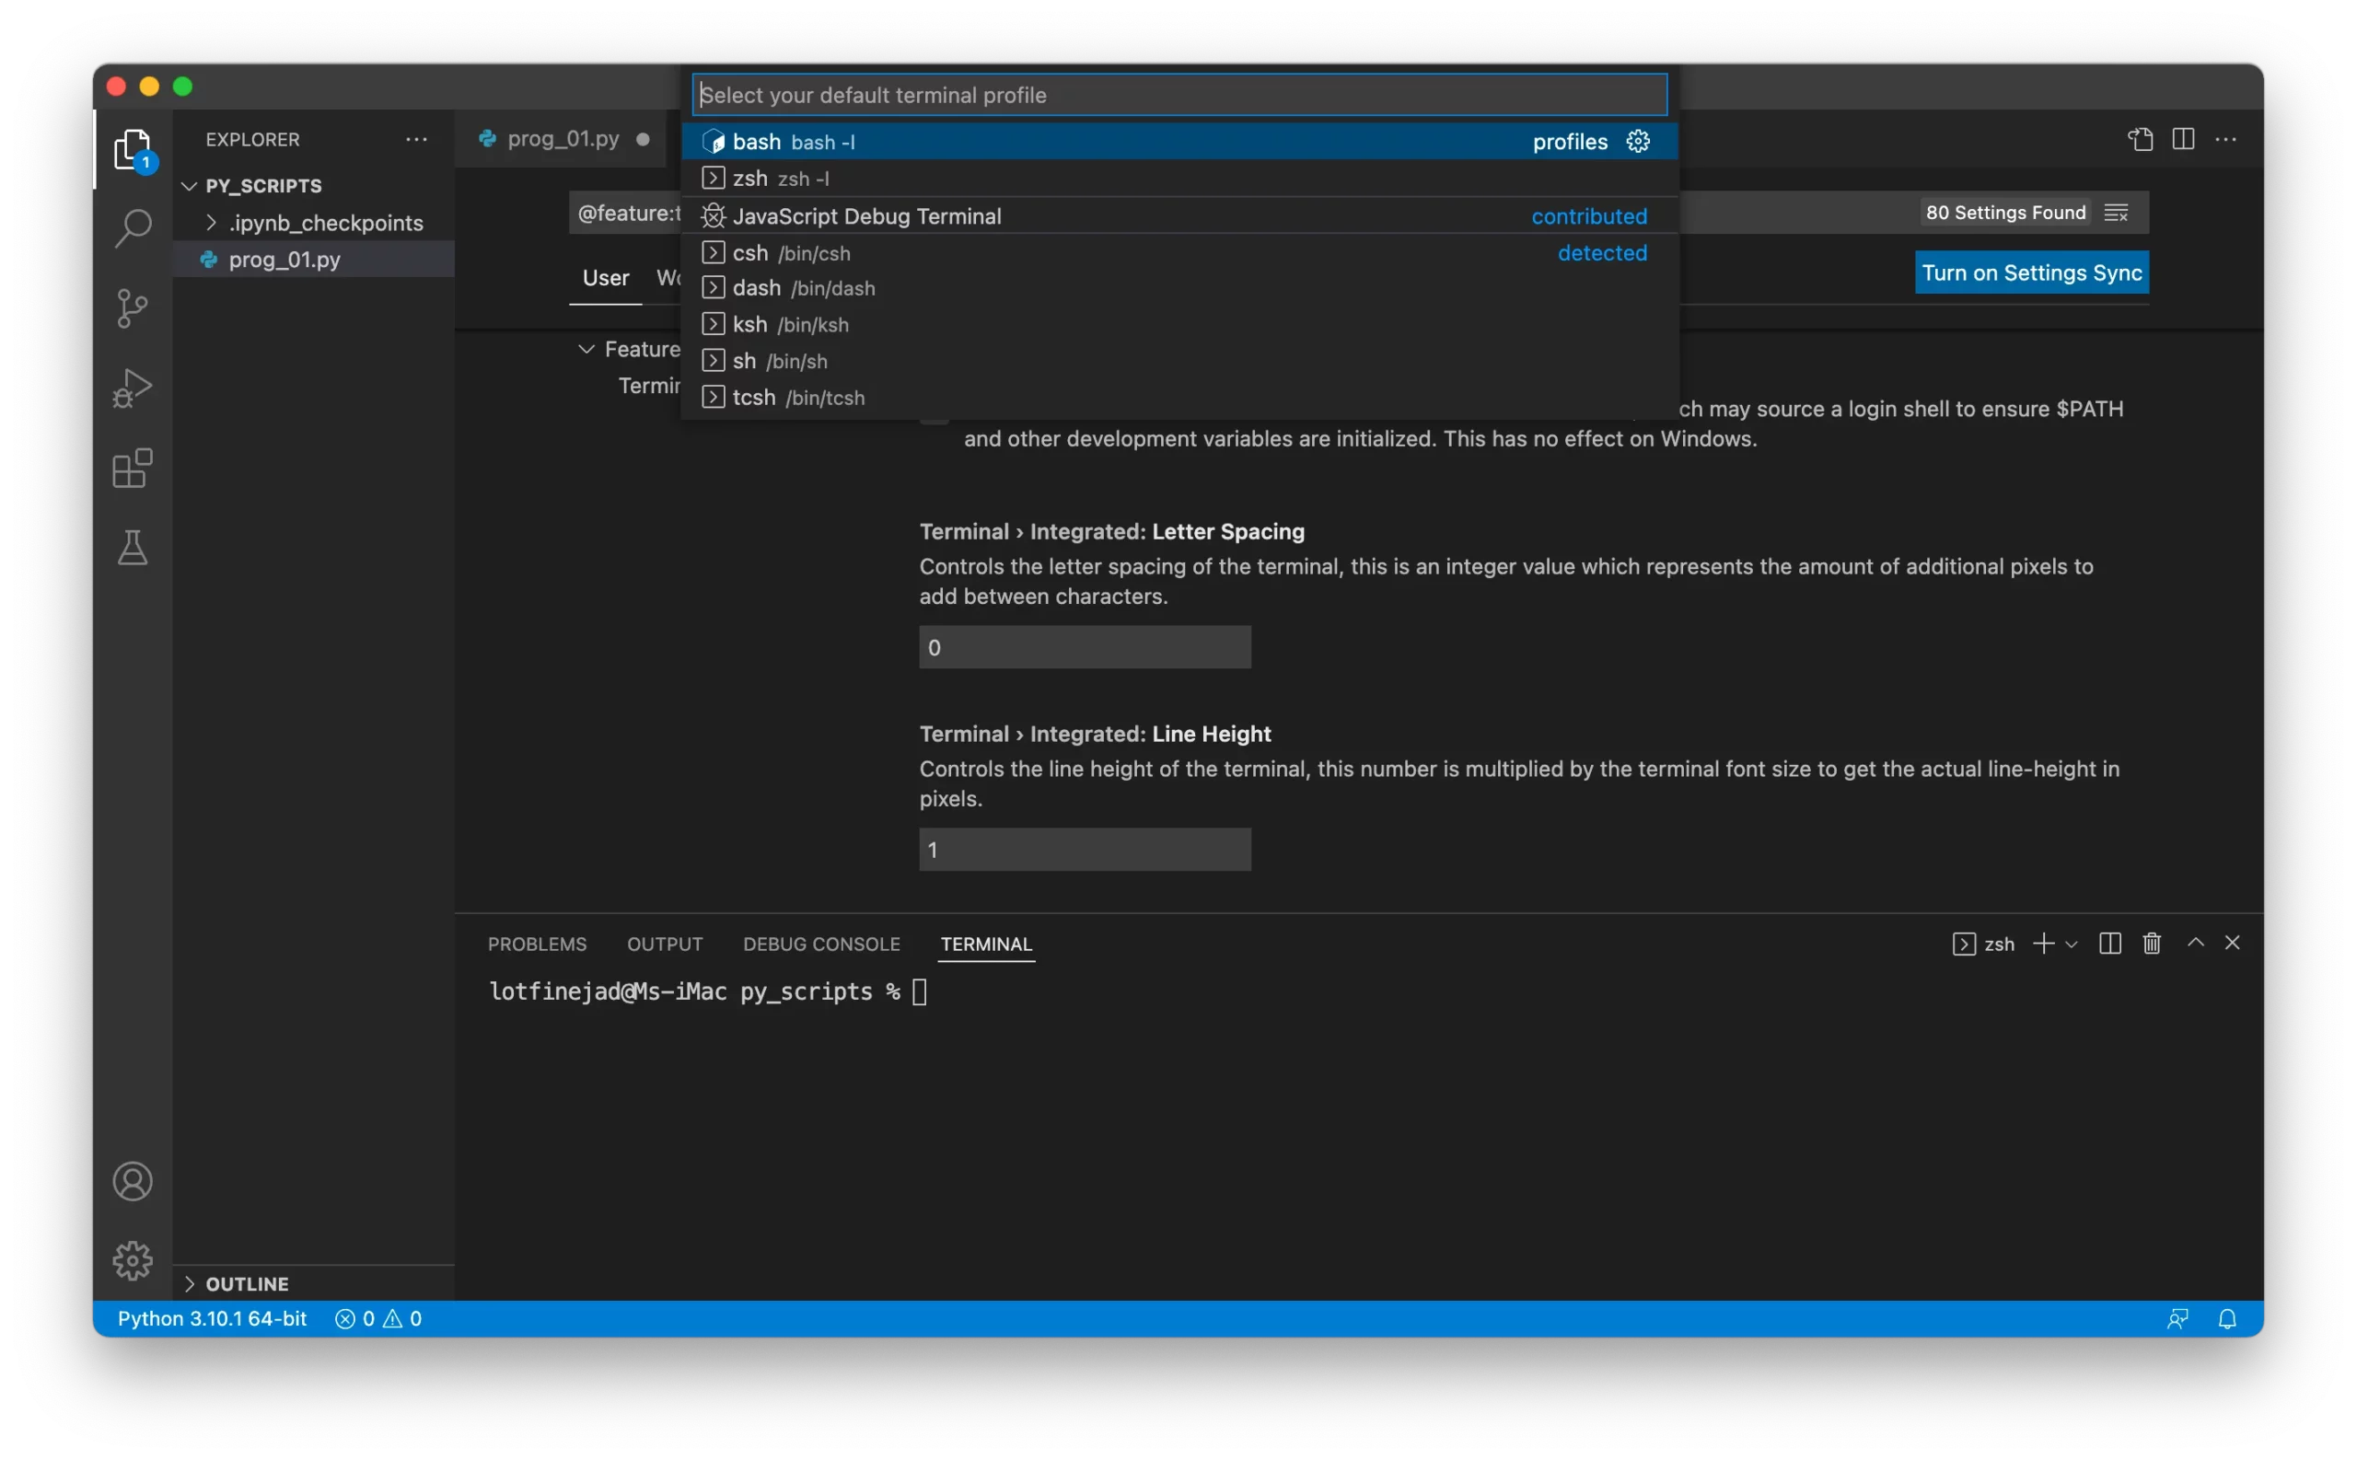Open the Extensions view

133,469
